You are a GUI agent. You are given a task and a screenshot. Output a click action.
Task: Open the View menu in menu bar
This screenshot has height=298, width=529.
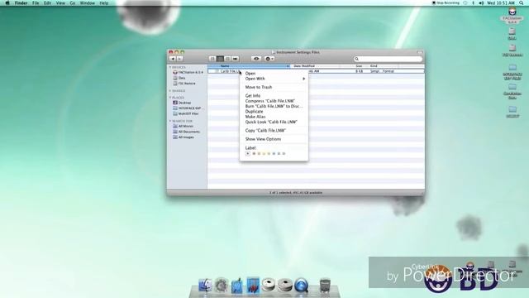coord(60,3)
